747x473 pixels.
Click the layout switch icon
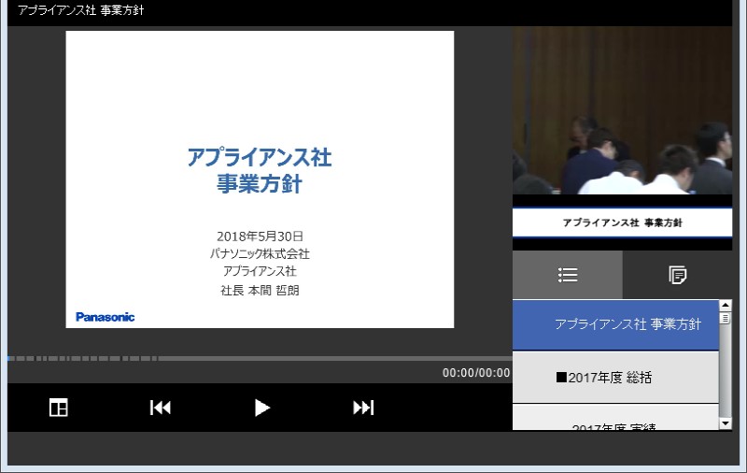[59, 408]
